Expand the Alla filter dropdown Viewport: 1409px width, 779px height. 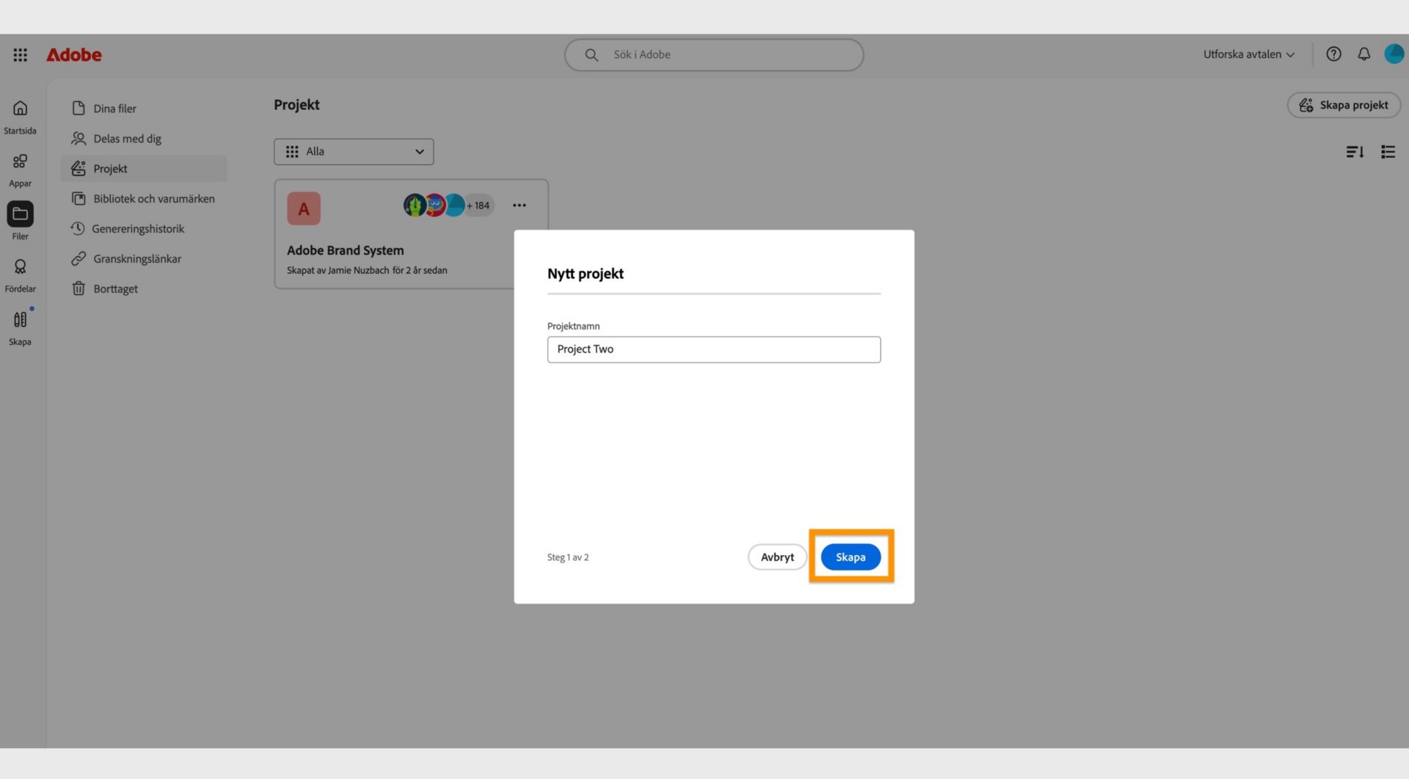coord(354,152)
